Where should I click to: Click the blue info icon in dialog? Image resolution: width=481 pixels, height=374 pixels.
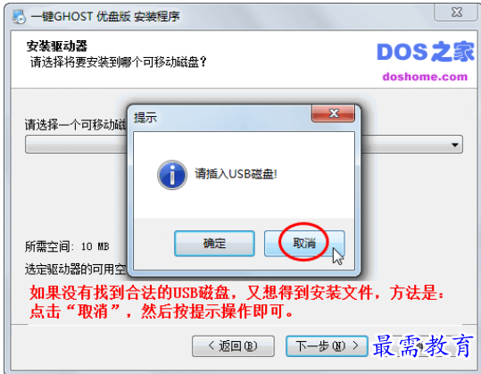point(172,175)
